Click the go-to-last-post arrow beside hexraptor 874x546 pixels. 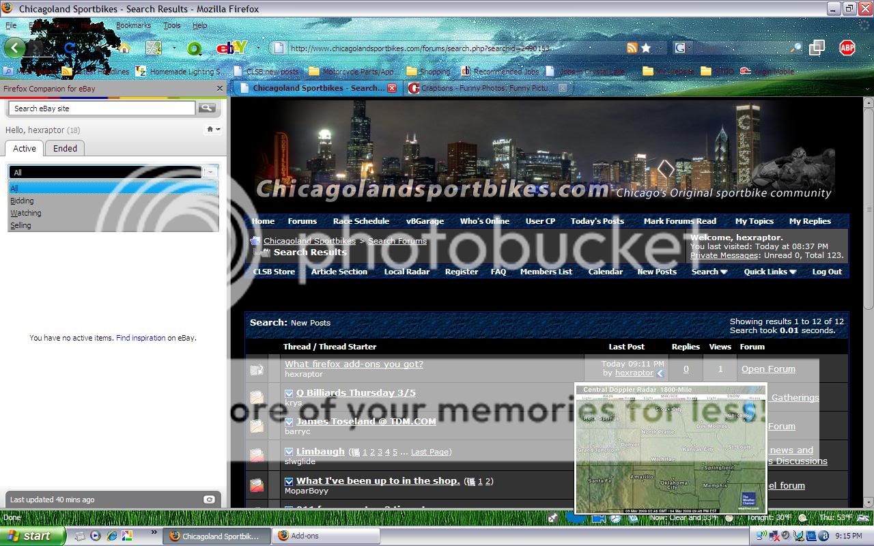click(660, 373)
